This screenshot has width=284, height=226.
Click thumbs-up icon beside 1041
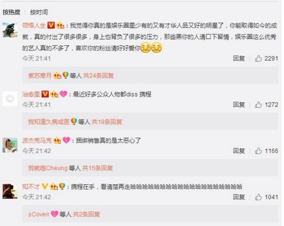click(x=258, y=197)
